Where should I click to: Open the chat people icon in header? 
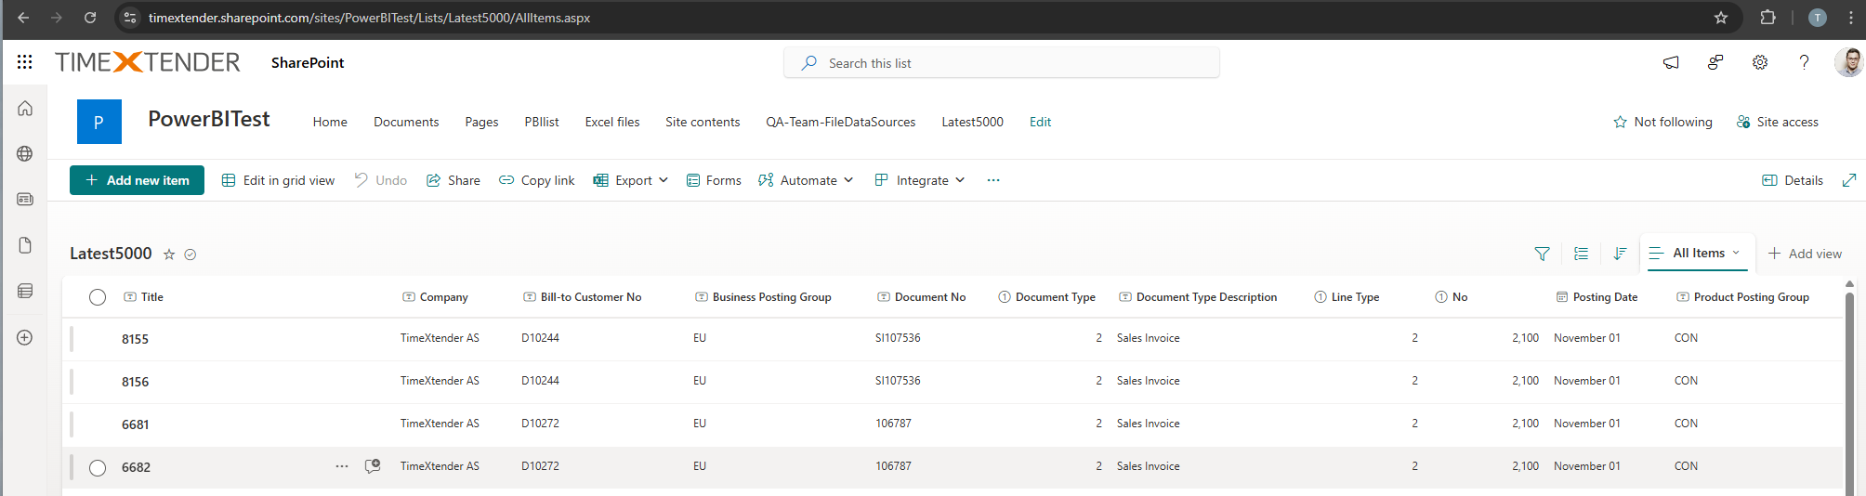(x=1715, y=62)
